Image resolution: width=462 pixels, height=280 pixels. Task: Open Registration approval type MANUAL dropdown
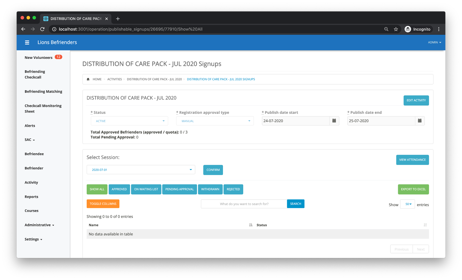coord(215,121)
